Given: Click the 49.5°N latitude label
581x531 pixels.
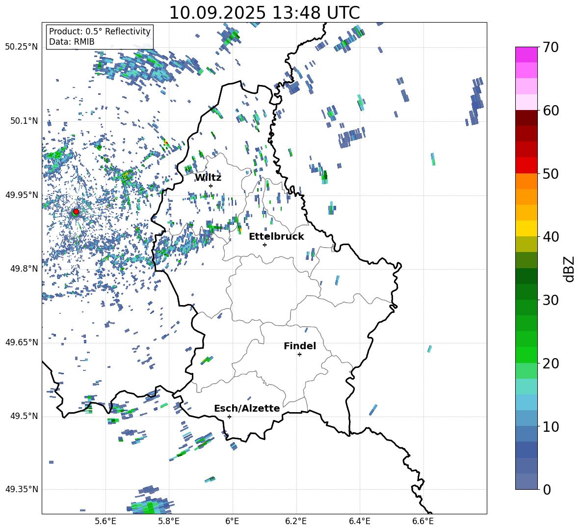Looking at the screenshot, I should [24, 416].
